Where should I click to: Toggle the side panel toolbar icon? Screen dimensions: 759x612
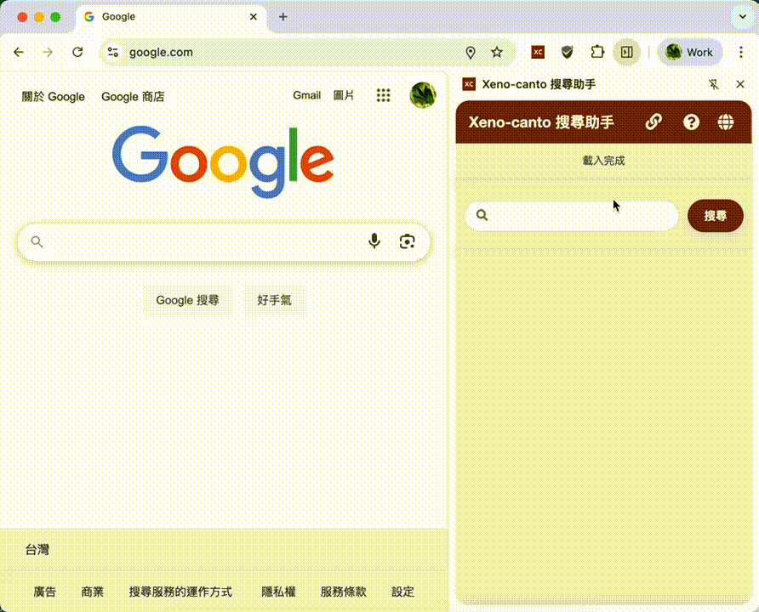(627, 52)
